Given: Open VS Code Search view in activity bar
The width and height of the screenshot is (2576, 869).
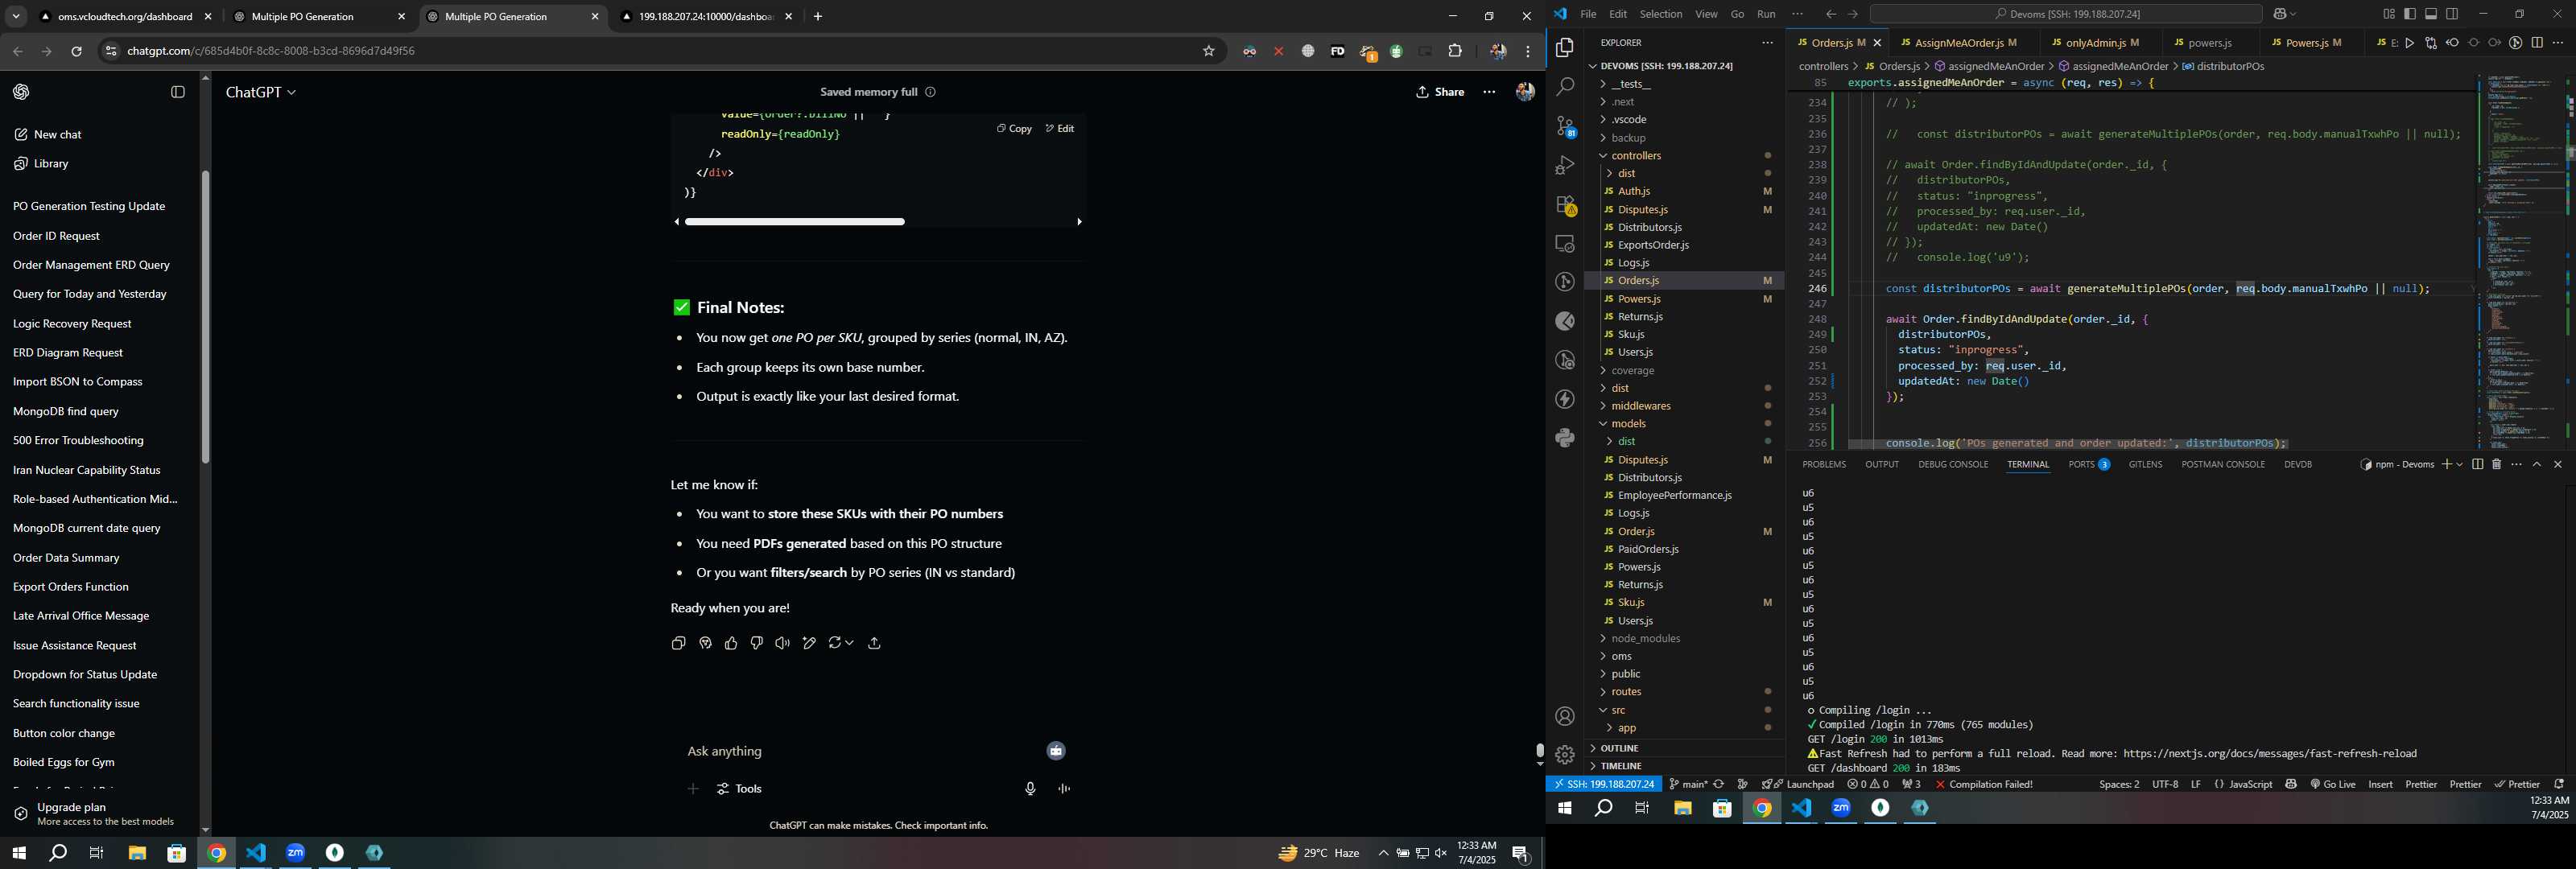Looking at the screenshot, I should click(1565, 87).
